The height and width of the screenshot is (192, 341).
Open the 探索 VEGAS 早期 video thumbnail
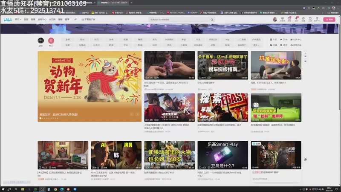click(x=223, y=108)
